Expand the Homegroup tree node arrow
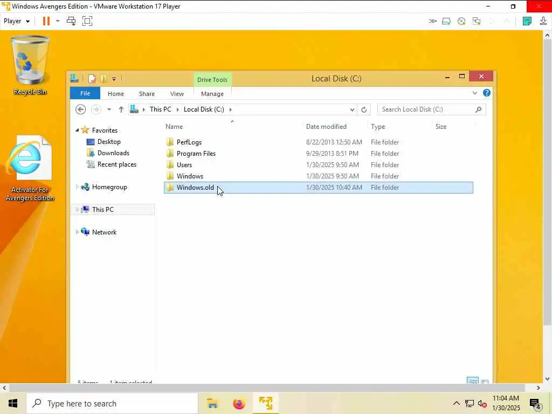The height and width of the screenshot is (414, 552). pyautogui.click(x=77, y=187)
